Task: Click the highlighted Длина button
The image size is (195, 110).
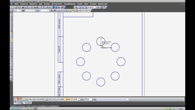Action: (x=68, y=99)
